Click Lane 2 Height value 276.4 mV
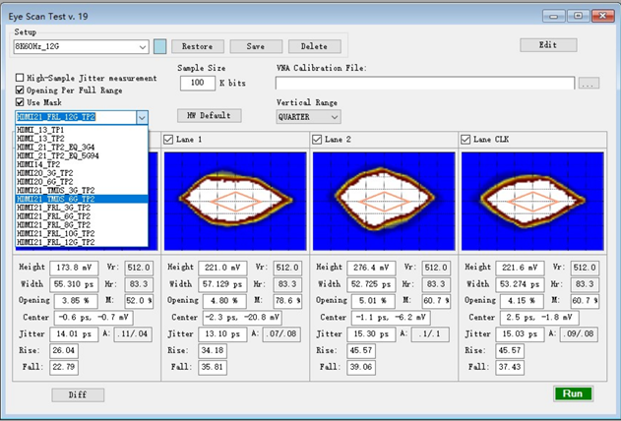The height and width of the screenshot is (421, 621). 371,268
